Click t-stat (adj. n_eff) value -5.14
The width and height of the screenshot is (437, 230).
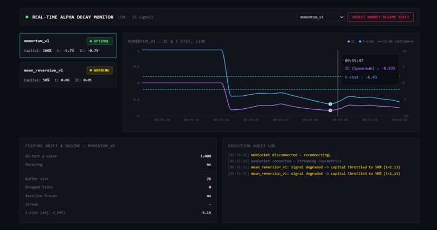(x=205, y=213)
